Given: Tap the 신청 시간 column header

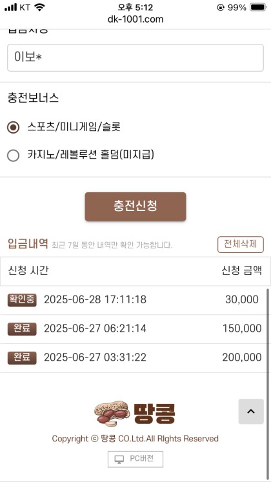Looking at the screenshot, I should pyautogui.click(x=28, y=271).
